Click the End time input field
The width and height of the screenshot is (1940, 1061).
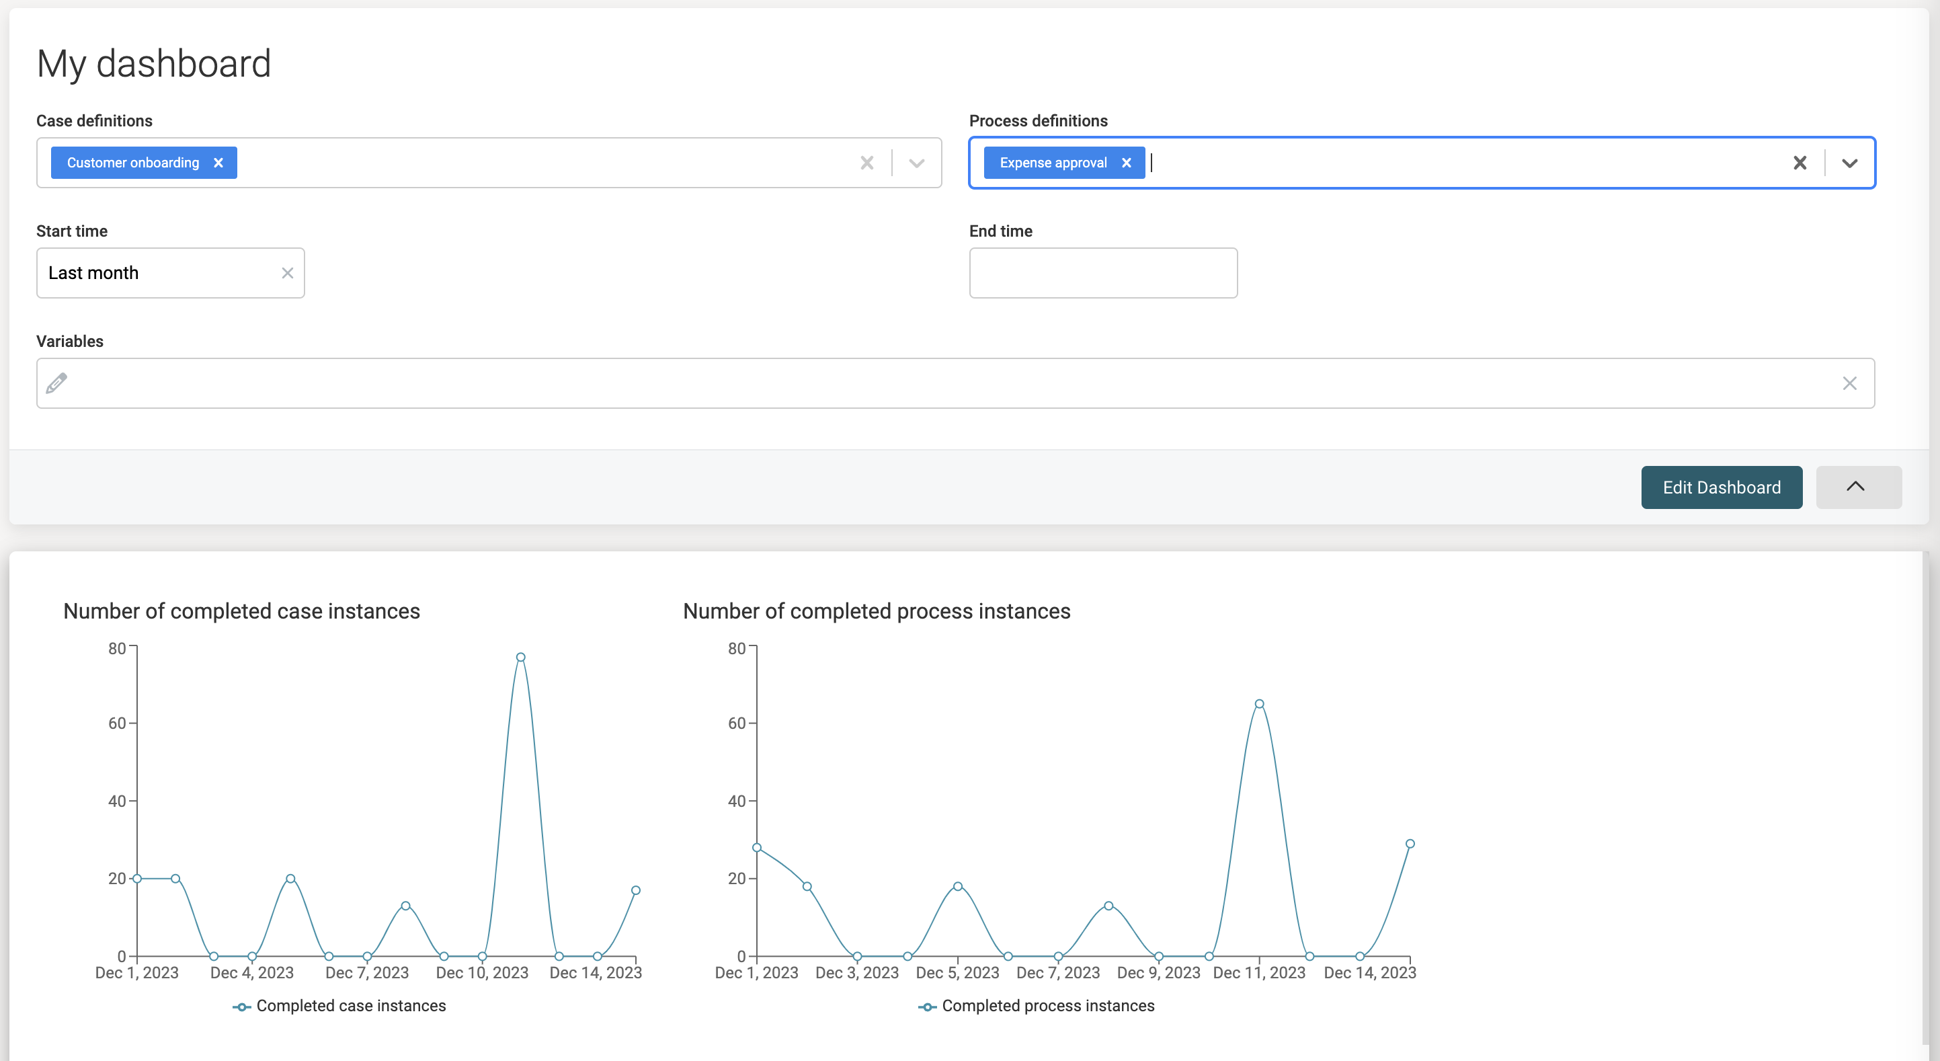(x=1102, y=273)
